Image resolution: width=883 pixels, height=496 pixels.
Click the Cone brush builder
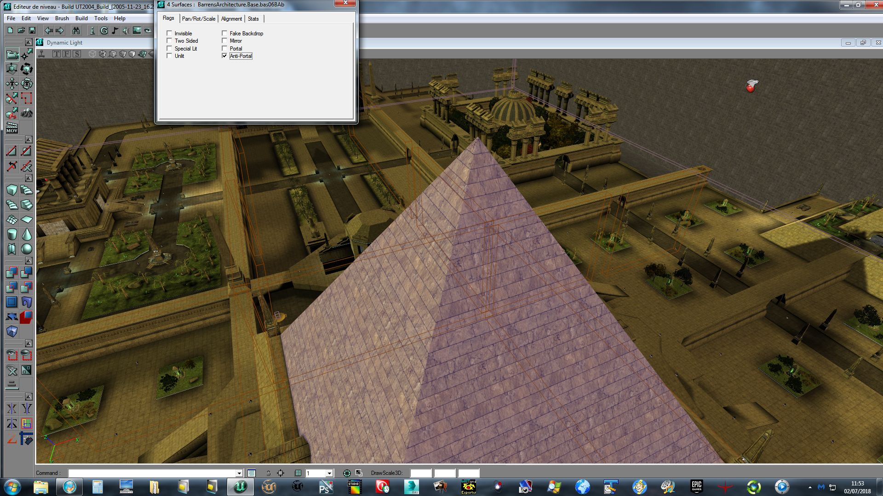point(27,234)
